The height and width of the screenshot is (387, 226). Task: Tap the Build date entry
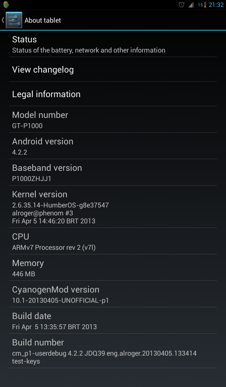pyautogui.click(x=113, y=320)
